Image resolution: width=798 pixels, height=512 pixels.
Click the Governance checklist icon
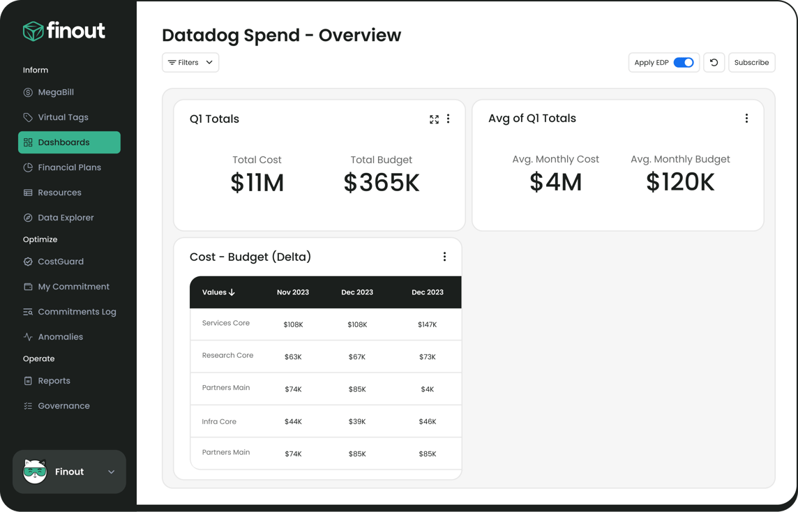tap(28, 406)
